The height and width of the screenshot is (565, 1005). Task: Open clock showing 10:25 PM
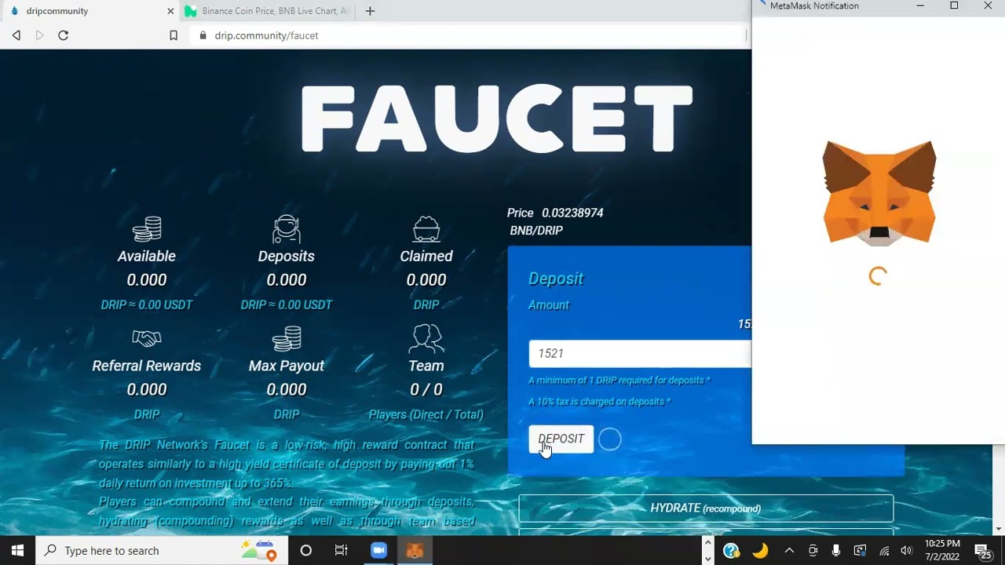click(x=942, y=550)
